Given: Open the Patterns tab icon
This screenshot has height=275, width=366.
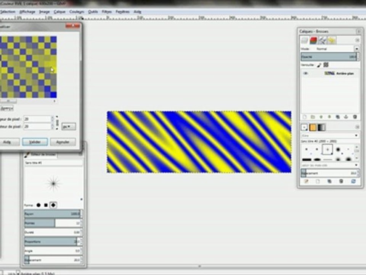Looking at the screenshot, I should pos(313,127).
